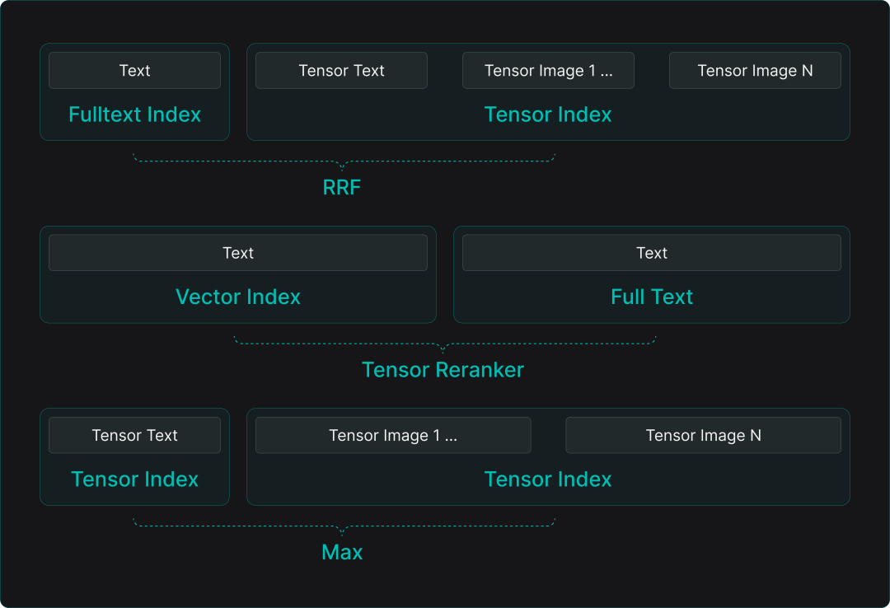The height and width of the screenshot is (608, 890).
Task: Click top row Tensor Image N box
Action: coord(755,71)
